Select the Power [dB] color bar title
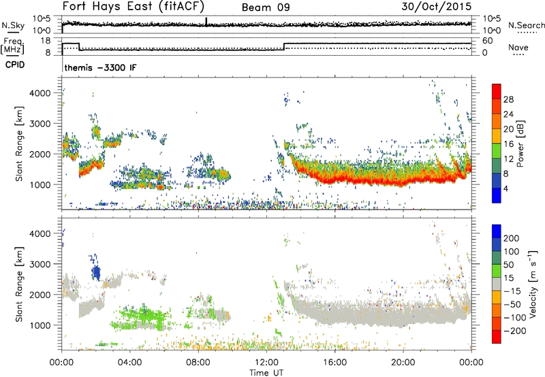The height and width of the screenshot is (377, 545). tap(520, 144)
